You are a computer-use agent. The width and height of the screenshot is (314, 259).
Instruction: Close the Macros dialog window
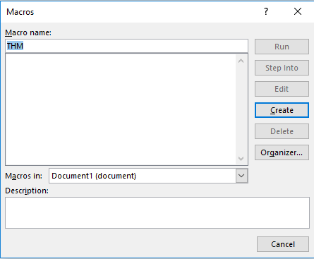point(298,11)
